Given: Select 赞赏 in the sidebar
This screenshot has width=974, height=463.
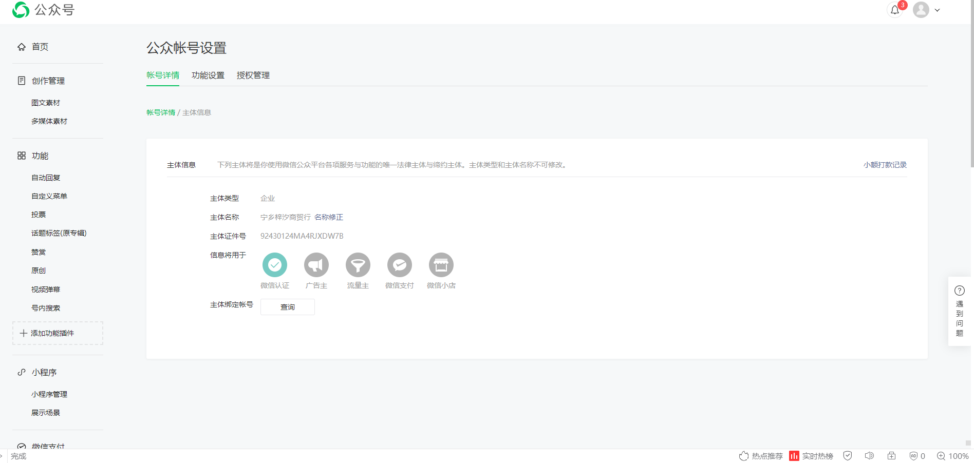Looking at the screenshot, I should pyautogui.click(x=39, y=252).
